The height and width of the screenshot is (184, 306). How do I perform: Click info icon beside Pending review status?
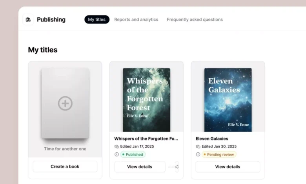coord(198,155)
